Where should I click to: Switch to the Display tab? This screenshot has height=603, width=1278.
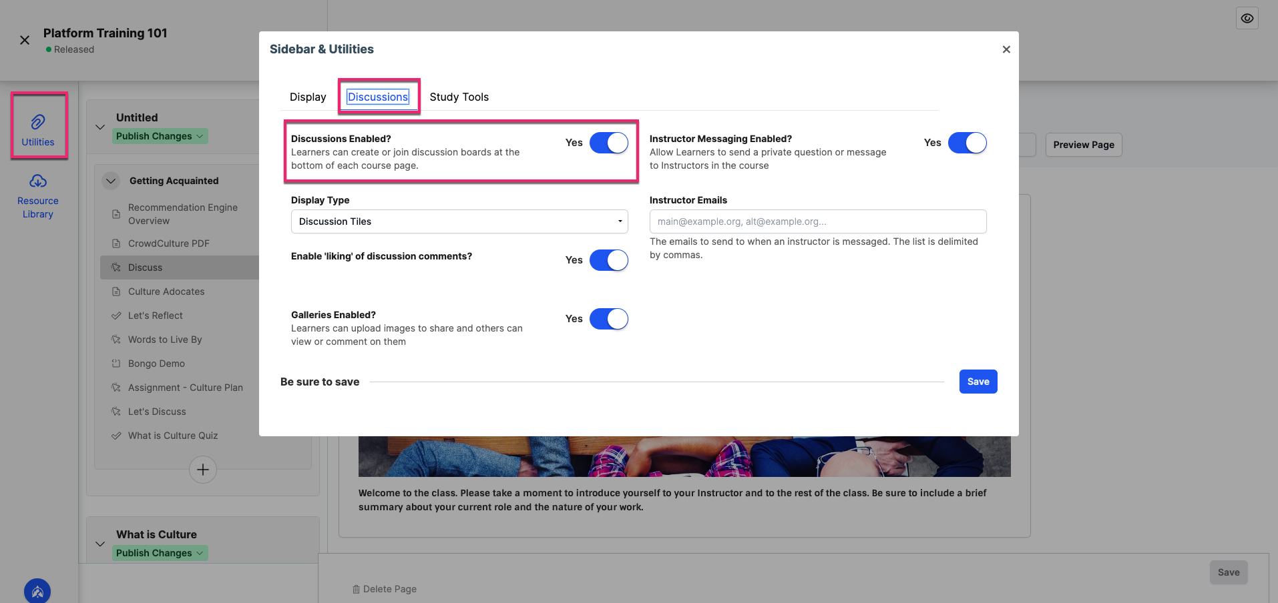click(x=307, y=97)
